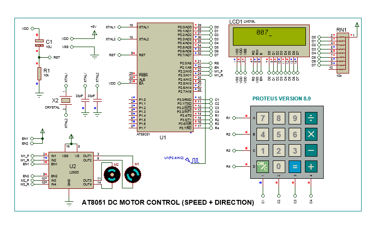This screenshot has width=377, height=234.
Task: Select the L293D chip U2
Action: point(71,170)
